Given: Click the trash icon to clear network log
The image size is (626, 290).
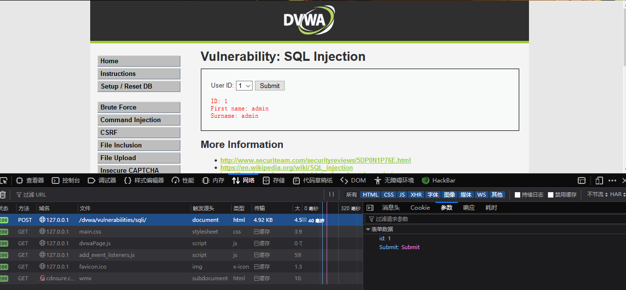Looking at the screenshot, I should pos(3,195).
